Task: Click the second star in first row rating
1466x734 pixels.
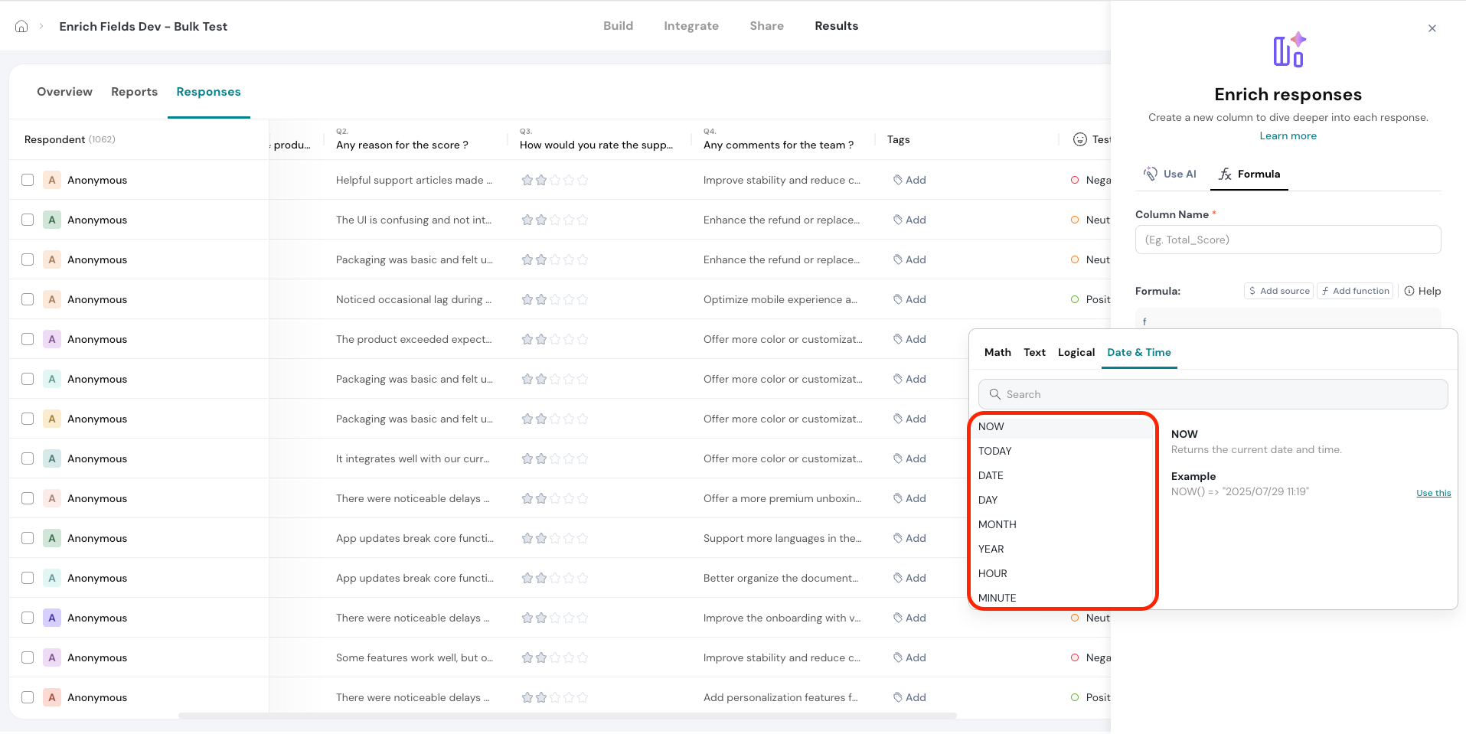Action: pyautogui.click(x=541, y=180)
